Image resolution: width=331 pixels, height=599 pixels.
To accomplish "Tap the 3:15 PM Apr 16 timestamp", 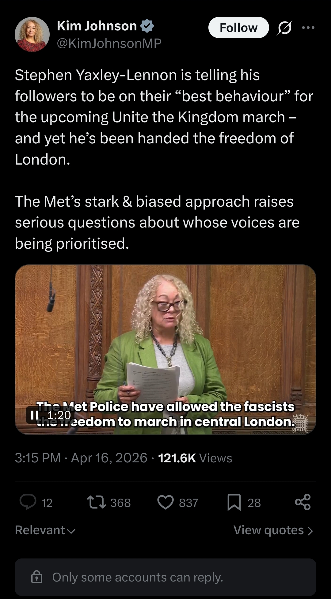I will pyautogui.click(x=81, y=458).
